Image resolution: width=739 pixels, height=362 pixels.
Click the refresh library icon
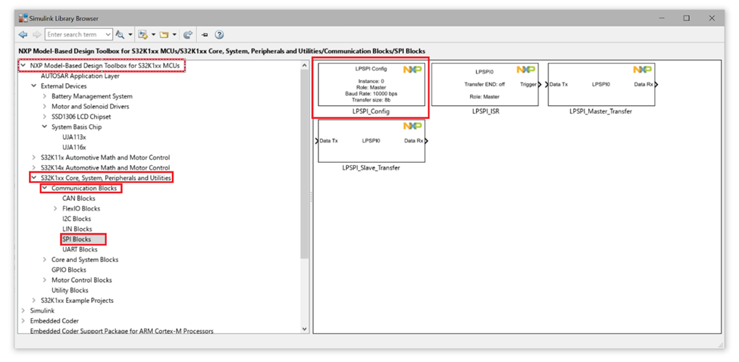tap(187, 34)
